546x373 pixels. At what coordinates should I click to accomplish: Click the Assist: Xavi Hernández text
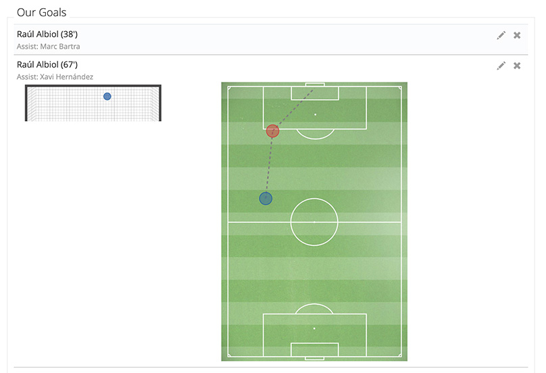coord(55,76)
